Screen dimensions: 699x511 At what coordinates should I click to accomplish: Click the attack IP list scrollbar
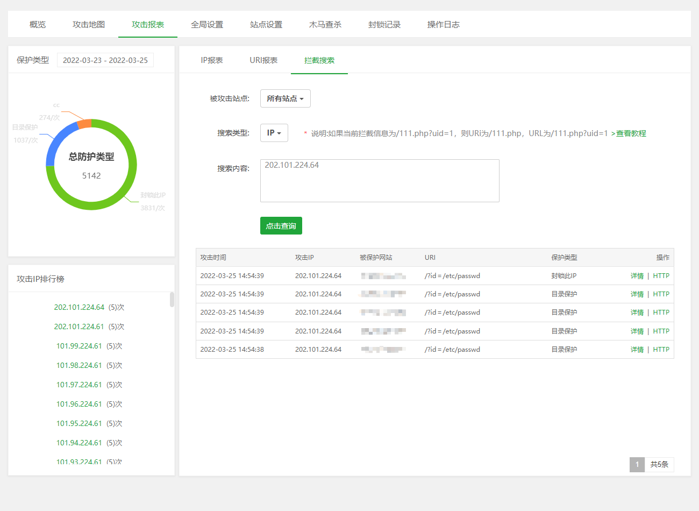click(172, 300)
